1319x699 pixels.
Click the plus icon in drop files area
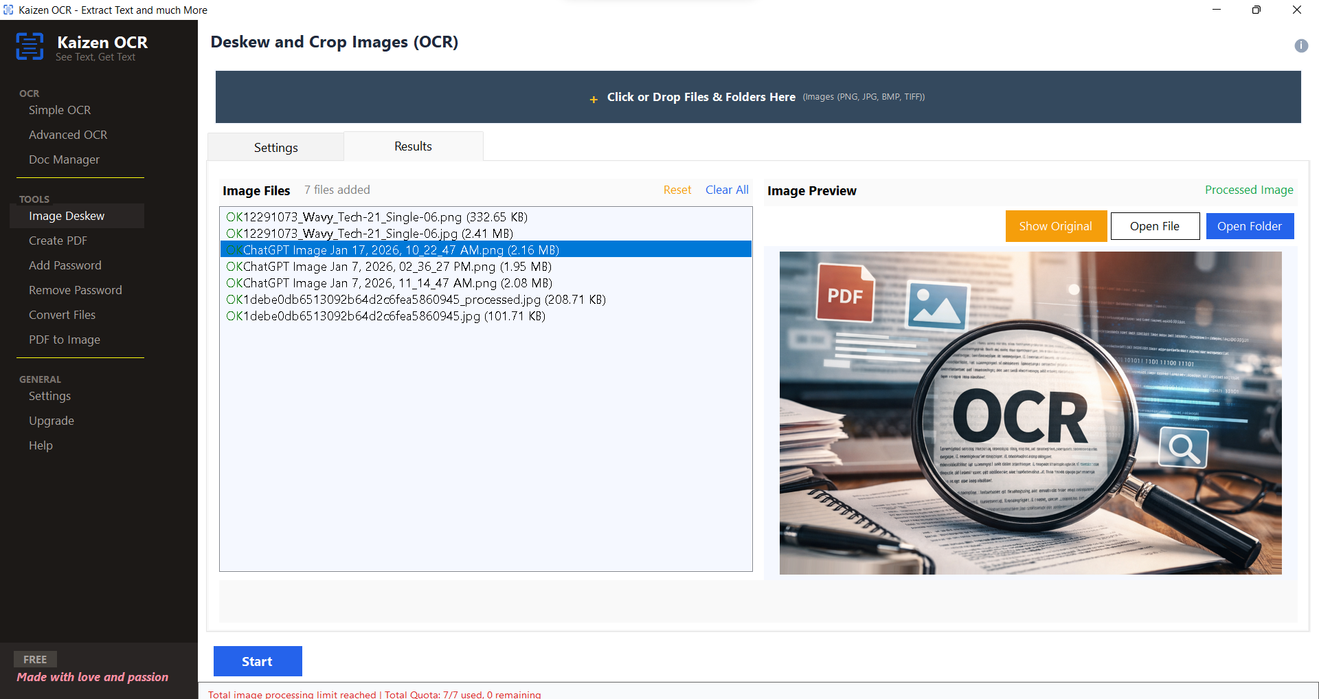pos(593,99)
